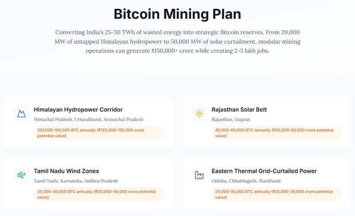355x216 pixels.
Task: Click the intro paragraph about wasted energy
Action: (x=177, y=42)
